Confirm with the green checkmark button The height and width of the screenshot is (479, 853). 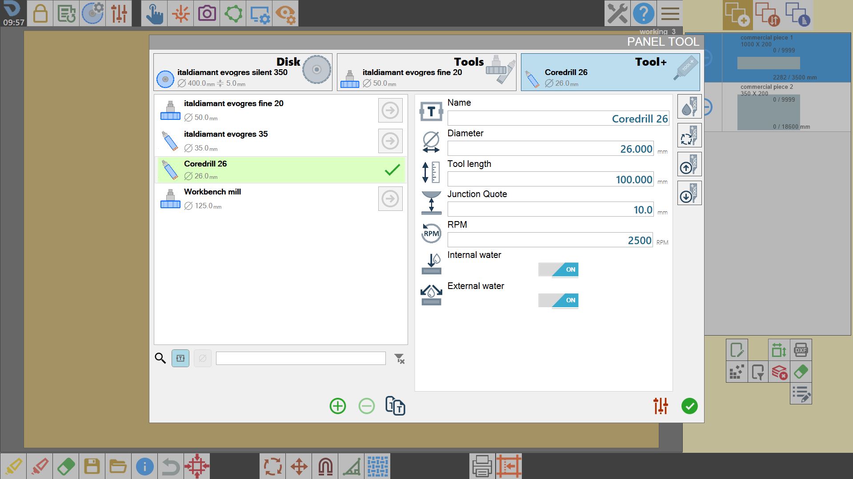pyautogui.click(x=689, y=406)
